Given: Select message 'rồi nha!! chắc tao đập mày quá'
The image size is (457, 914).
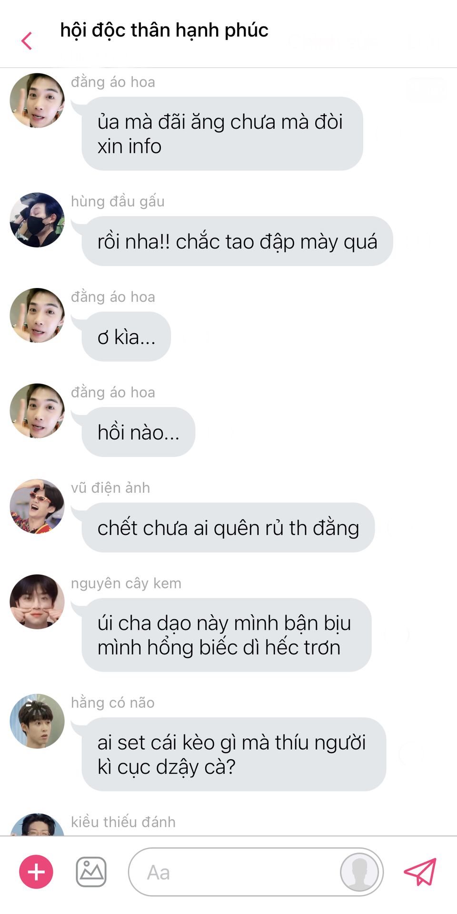Looking at the screenshot, I should (x=237, y=241).
